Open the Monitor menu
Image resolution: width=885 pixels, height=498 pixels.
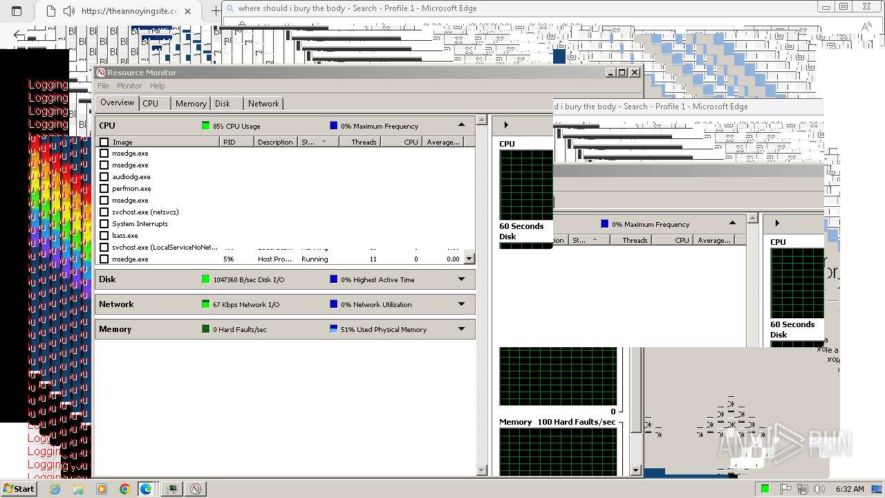(129, 86)
